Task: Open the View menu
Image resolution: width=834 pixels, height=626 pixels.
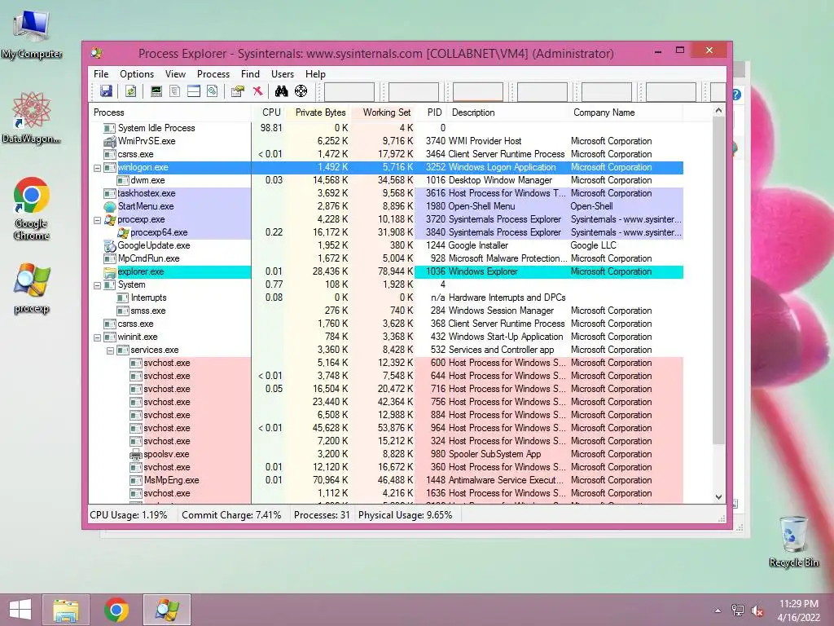Action: 175,74
